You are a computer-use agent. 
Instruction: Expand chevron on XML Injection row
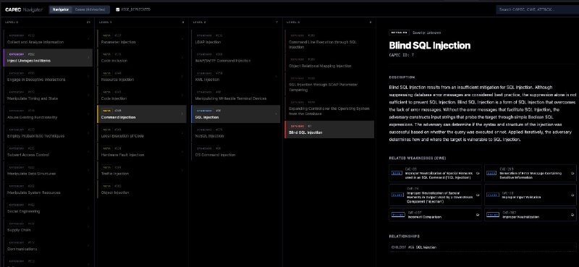[276, 77]
